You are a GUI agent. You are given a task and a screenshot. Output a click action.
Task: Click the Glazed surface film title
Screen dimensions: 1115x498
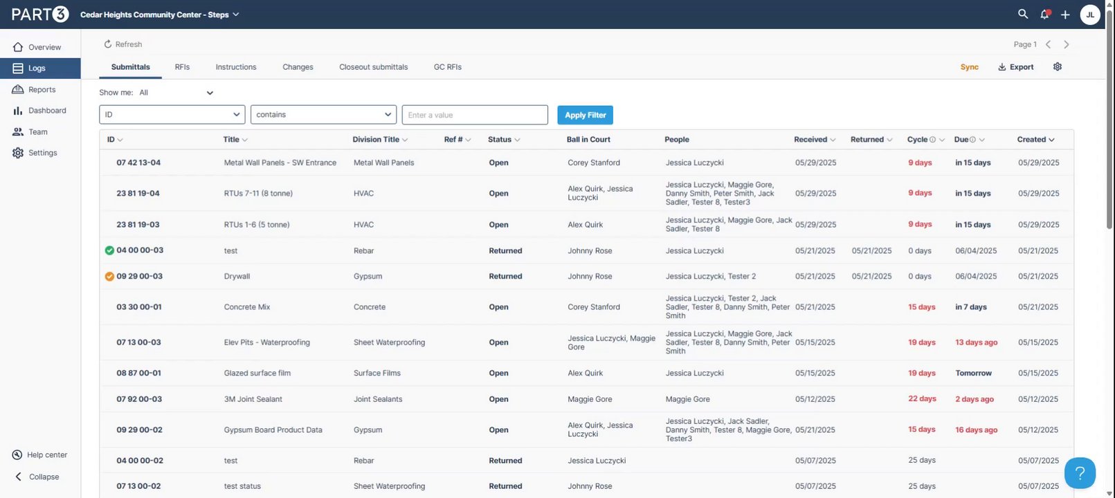coord(257,373)
